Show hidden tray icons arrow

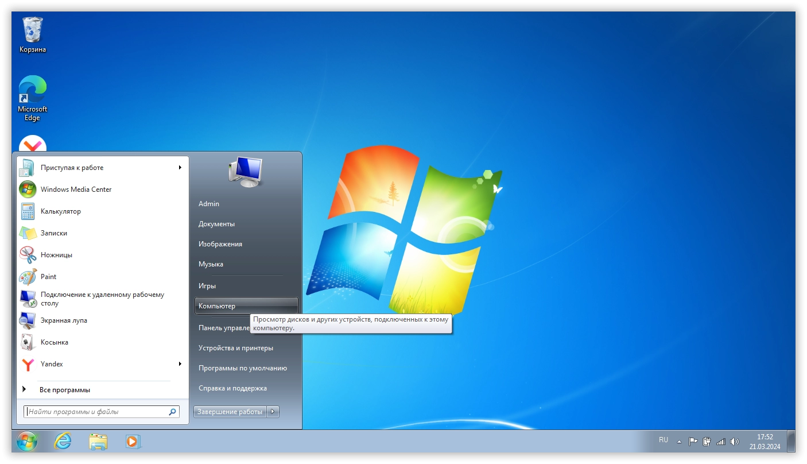tap(680, 442)
